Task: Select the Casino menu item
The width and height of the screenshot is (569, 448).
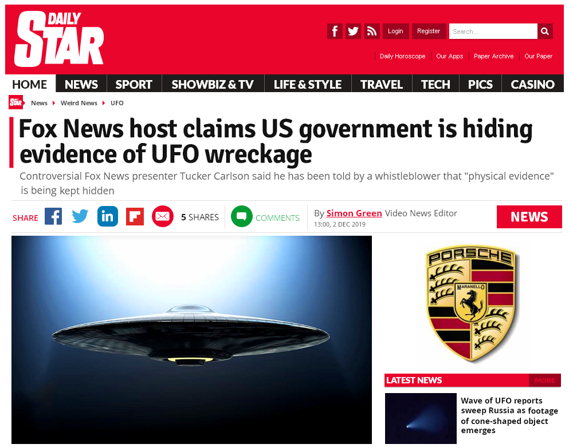Action: point(532,85)
